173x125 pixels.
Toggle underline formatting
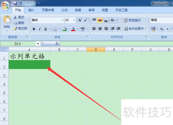pos(45,29)
